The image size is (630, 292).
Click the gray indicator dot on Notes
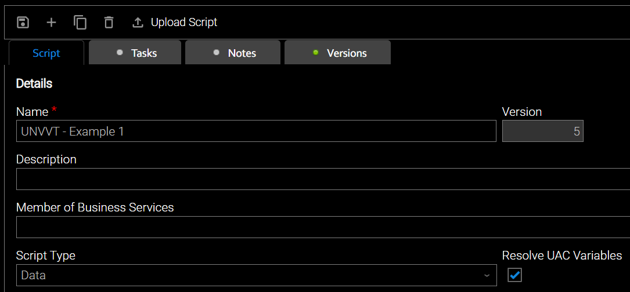217,53
